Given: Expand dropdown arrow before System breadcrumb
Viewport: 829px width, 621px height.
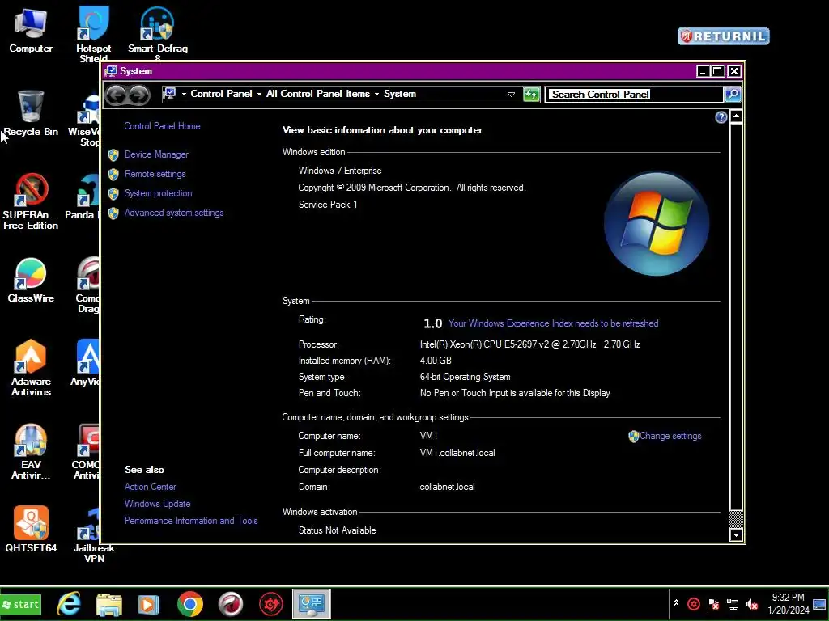Looking at the screenshot, I should (377, 94).
